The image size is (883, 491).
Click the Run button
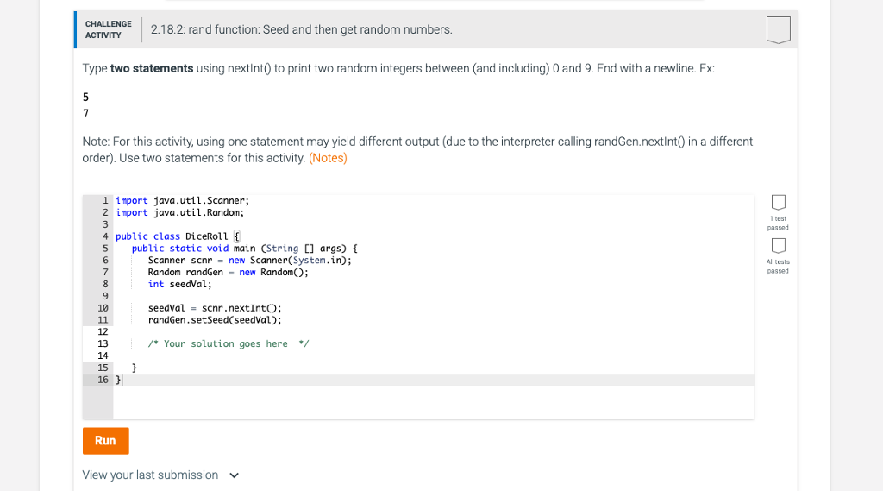tap(106, 441)
